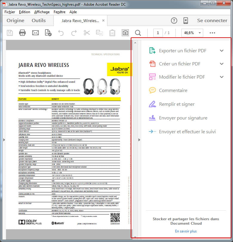Click the document scrollbar up arrow

coord(135,43)
